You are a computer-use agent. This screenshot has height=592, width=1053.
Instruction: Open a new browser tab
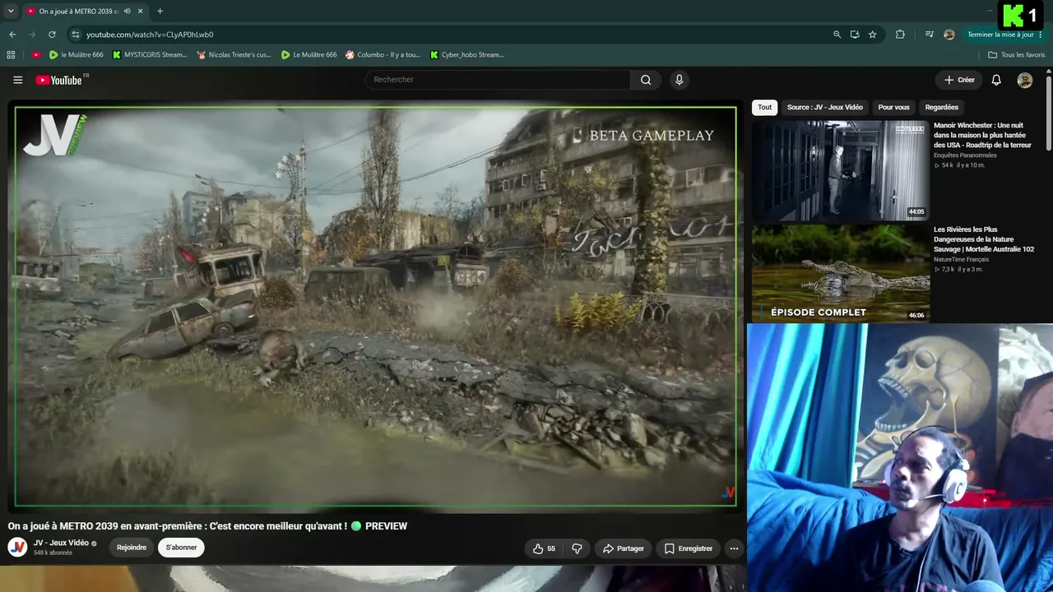pos(160,12)
